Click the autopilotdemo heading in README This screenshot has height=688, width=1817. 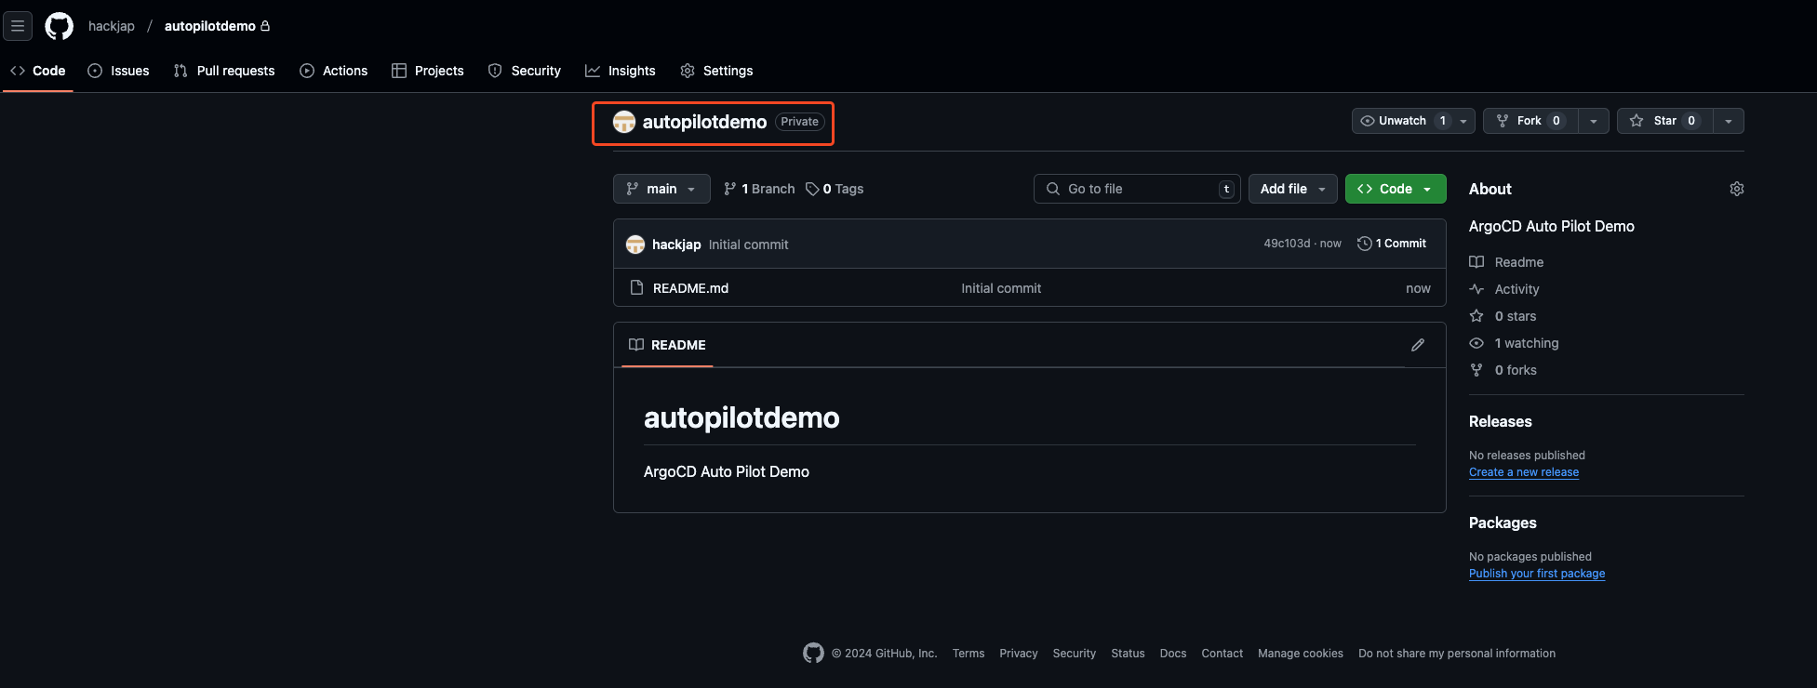(x=741, y=417)
